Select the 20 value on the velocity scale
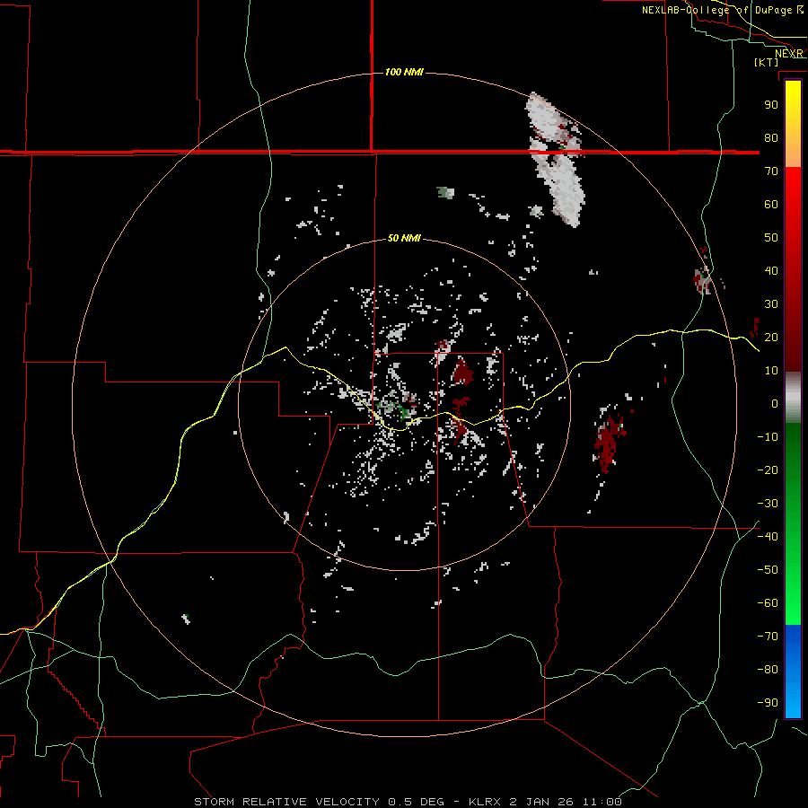Screen dimensions: 808x808 click(771, 337)
